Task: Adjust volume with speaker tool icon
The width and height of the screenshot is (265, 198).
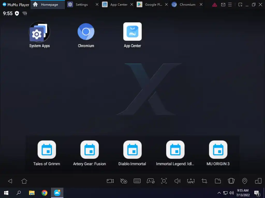Action: 177,181
